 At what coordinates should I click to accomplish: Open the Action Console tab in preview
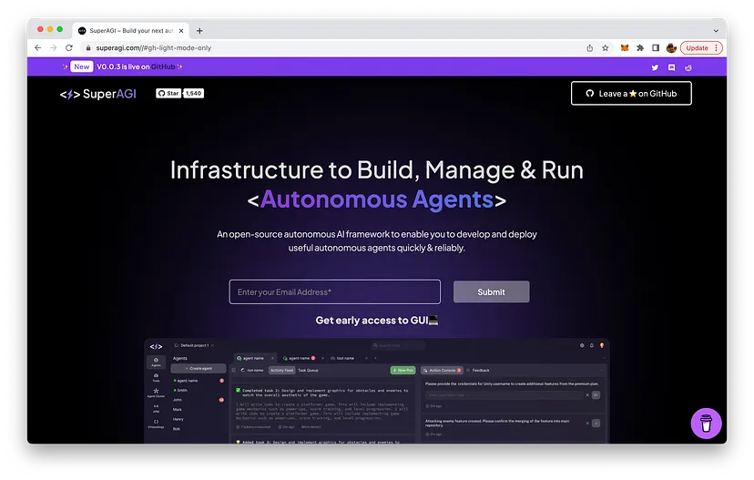click(x=442, y=371)
